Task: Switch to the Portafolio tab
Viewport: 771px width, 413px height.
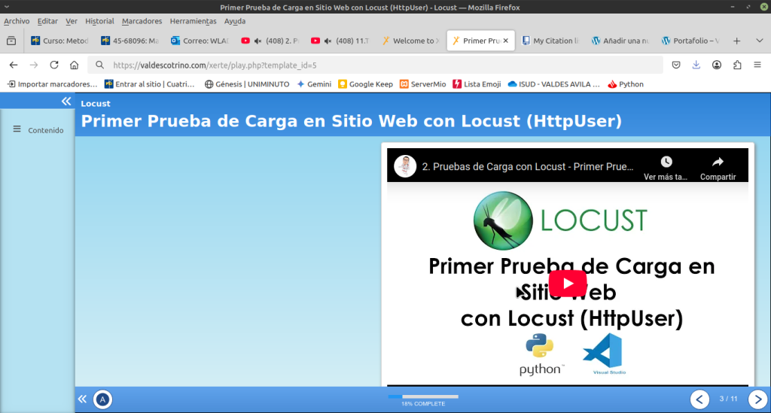Action: pyautogui.click(x=690, y=41)
